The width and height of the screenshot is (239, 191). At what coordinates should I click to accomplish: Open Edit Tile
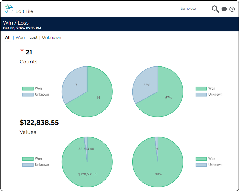(x=24, y=11)
